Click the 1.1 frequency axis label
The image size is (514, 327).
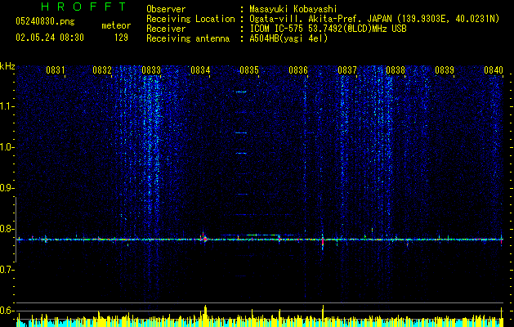tap(7, 106)
